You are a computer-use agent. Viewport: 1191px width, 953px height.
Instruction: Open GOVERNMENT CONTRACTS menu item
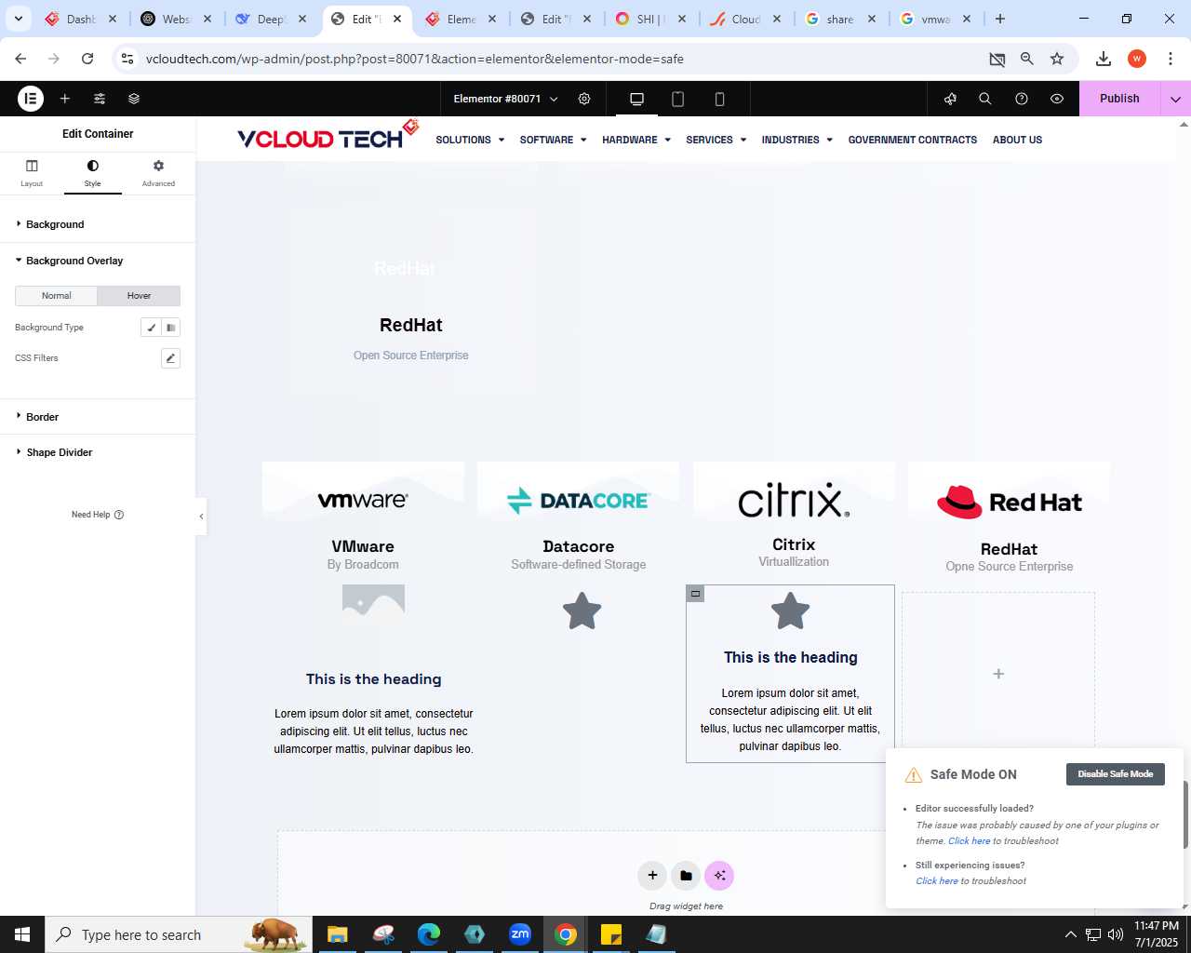click(913, 140)
